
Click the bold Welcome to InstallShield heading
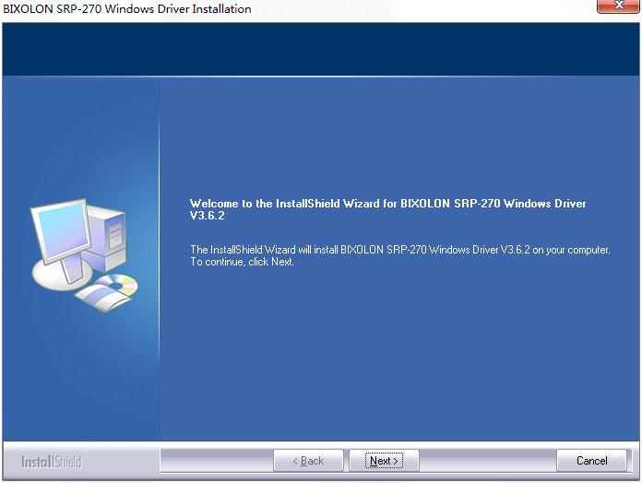pos(387,204)
